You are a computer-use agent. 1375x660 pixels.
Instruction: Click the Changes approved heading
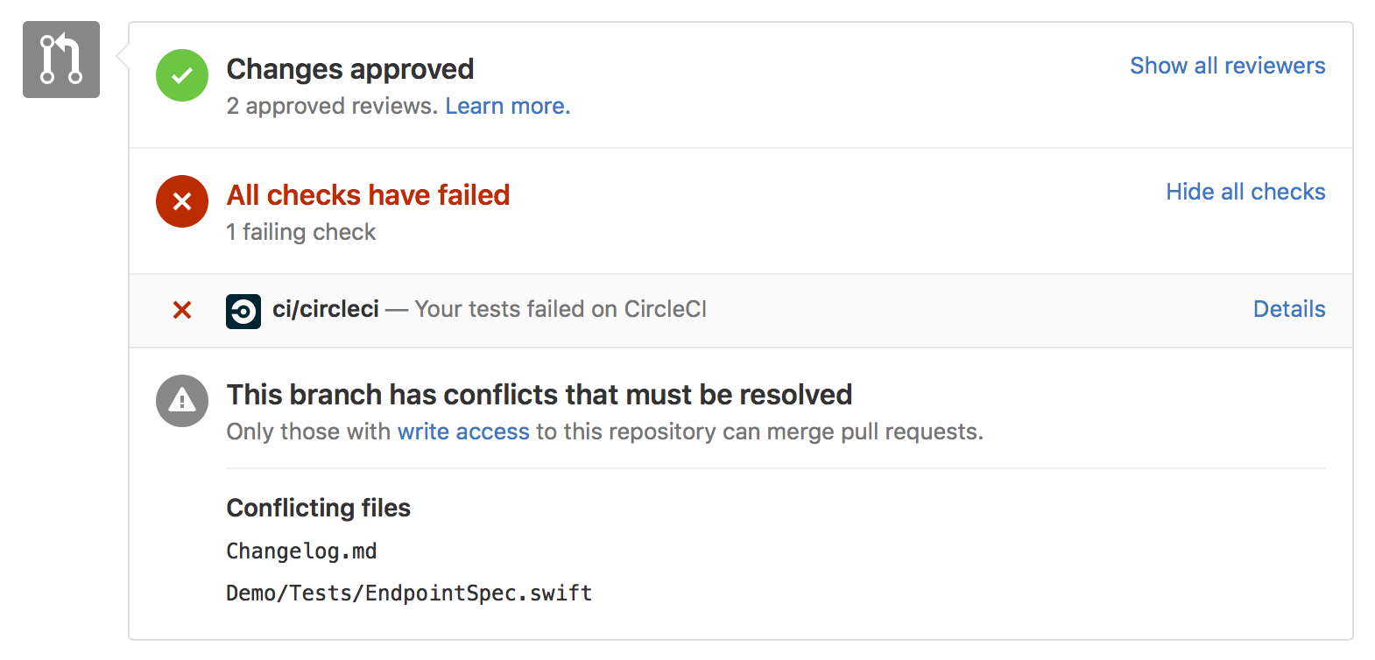pyautogui.click(x=350, y=69)
